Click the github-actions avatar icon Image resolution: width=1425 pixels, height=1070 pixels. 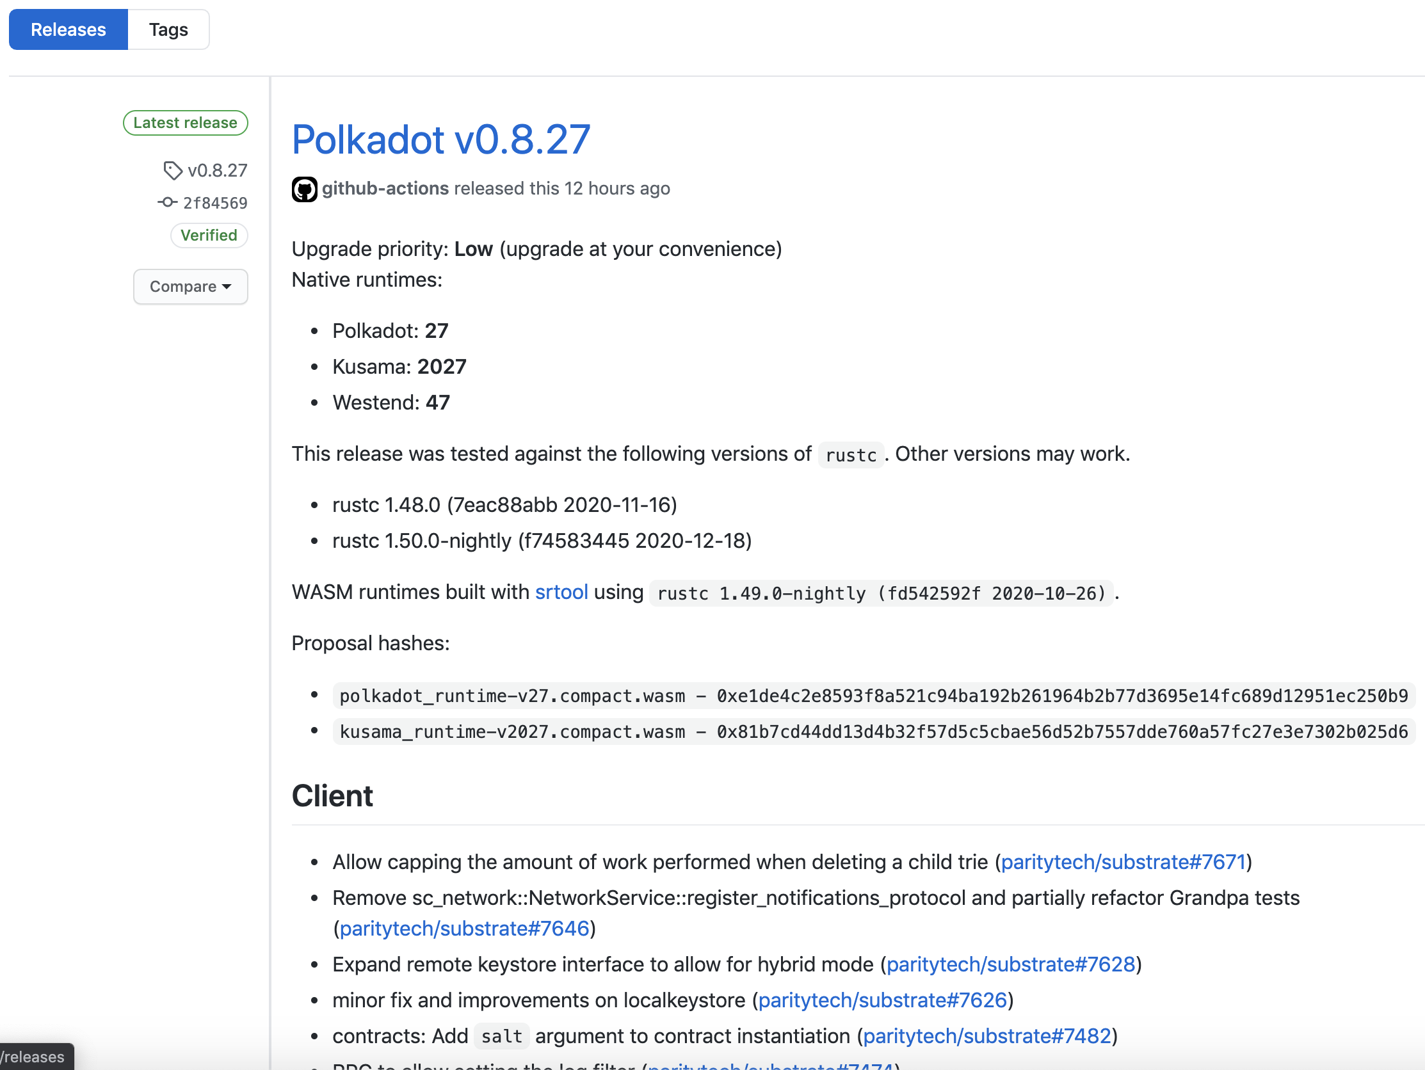(x=304, y=189)
